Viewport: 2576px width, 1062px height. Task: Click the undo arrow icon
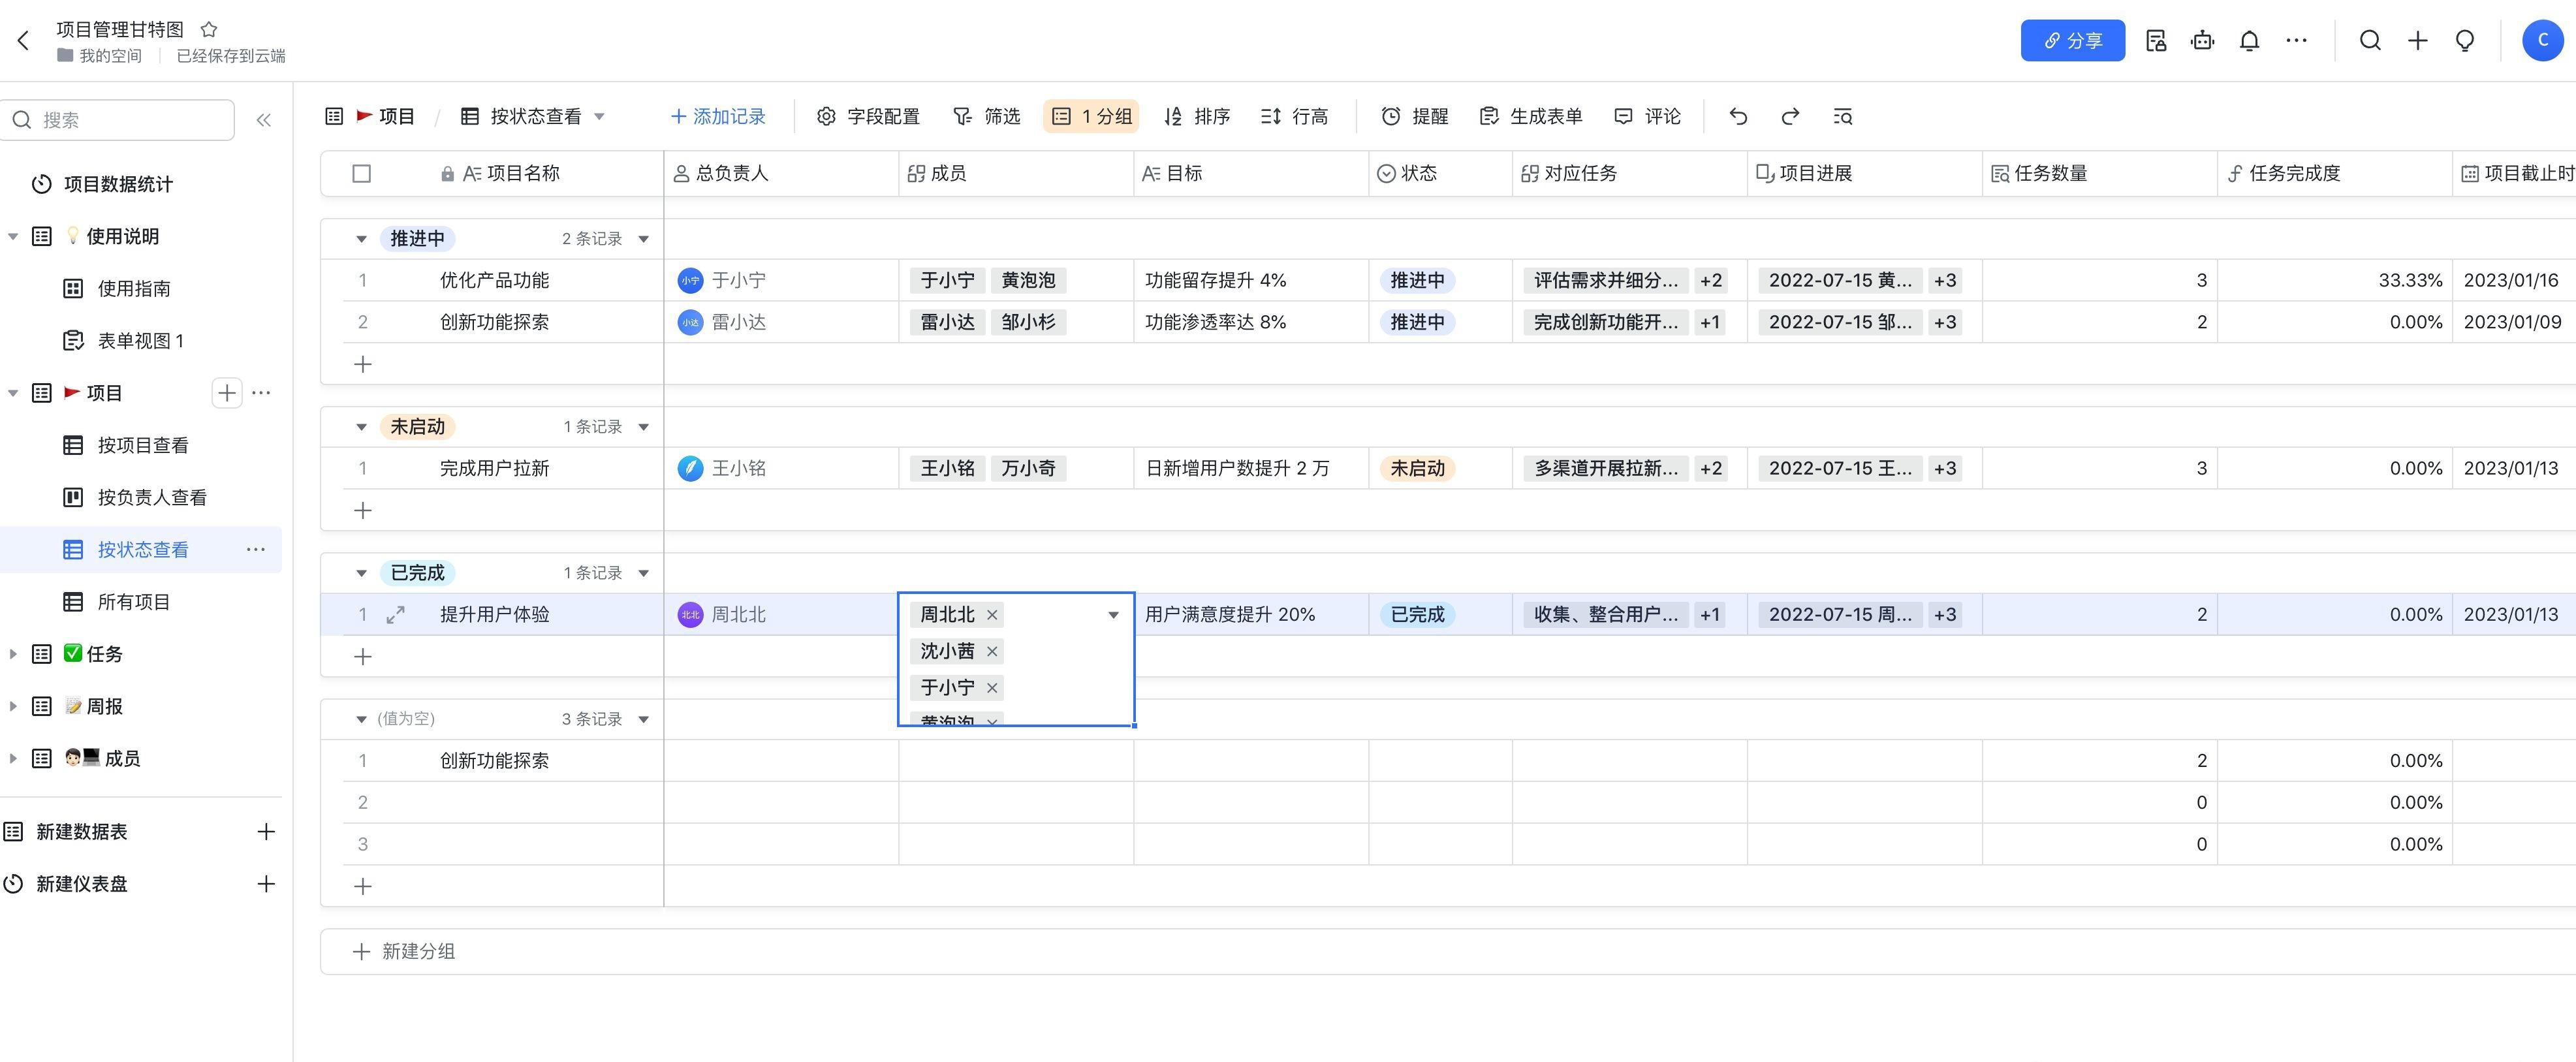pos(1738,117)
